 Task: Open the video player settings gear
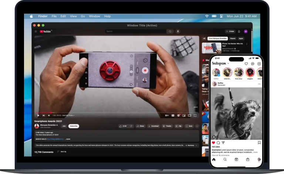[x=178, y=115]
